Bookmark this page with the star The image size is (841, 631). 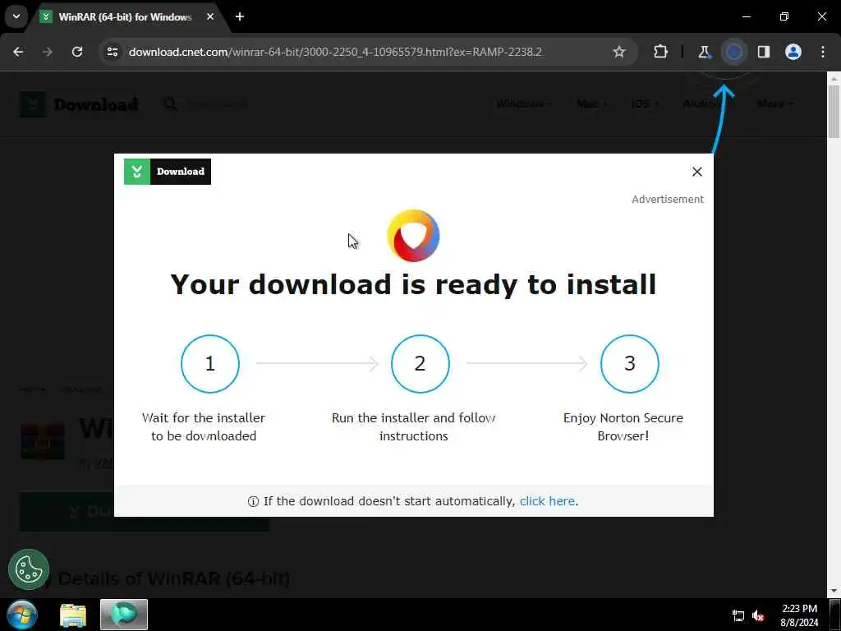tap(619, 52)
